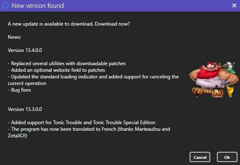
Task: Click the "A new update is available" sentence
Action: point(50,24)
